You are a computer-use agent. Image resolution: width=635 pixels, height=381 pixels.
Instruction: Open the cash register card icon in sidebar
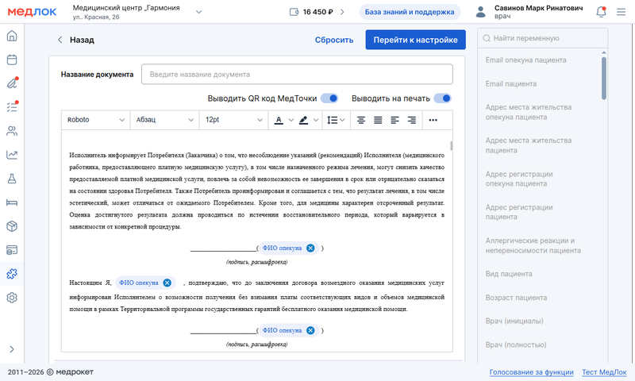(x=12, y=250)
